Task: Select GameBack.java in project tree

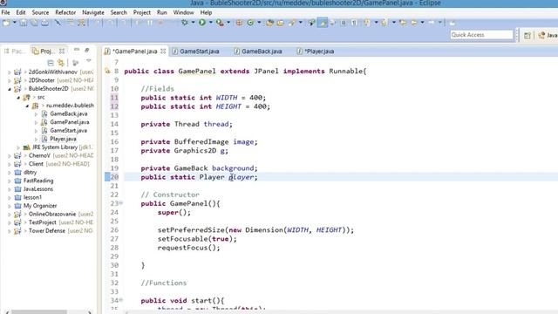Action: click(68, 114)
